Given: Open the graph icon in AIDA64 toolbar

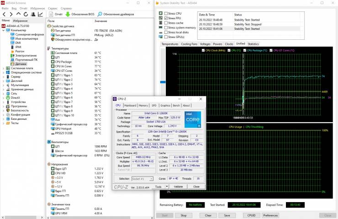Looking at the screenshot, I should click(40, 14).
